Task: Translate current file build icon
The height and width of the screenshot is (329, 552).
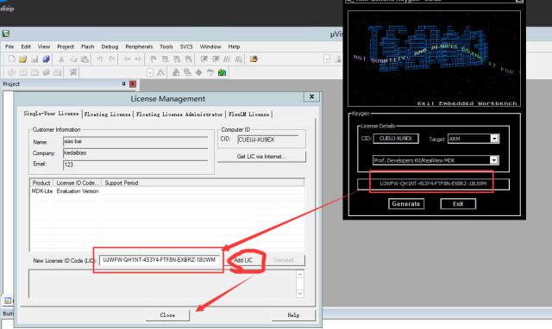Action: click(x=11, y=72)
